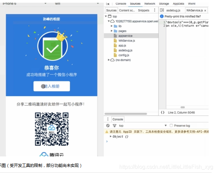Click the cloud icon beside (no domain)
Viewport: 216px width, 173px height.
point(113,60)
